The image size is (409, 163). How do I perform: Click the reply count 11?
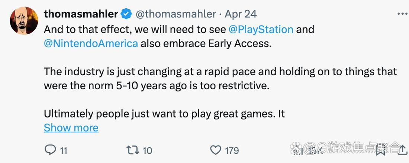click(x=64, y=150)
